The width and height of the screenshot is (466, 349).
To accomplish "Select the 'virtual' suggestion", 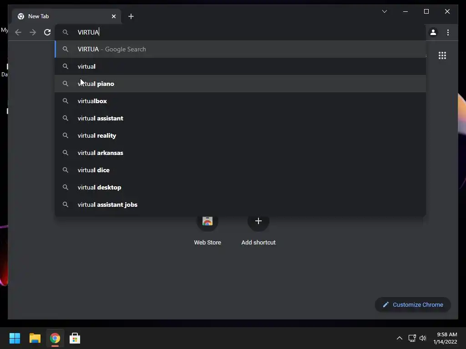I will (240, 66).
